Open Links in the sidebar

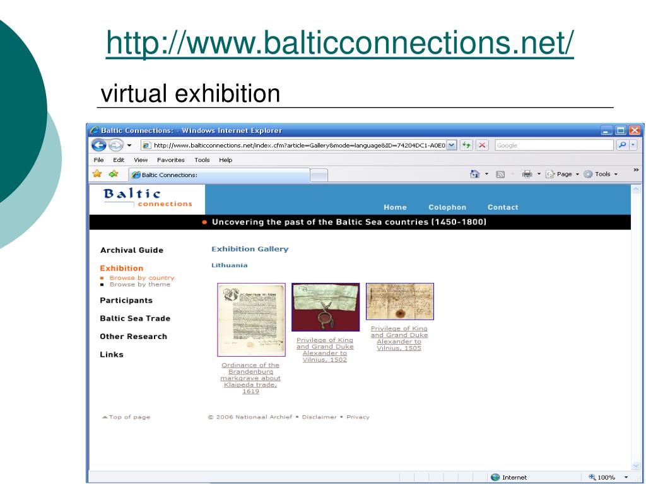coord(112,355)
